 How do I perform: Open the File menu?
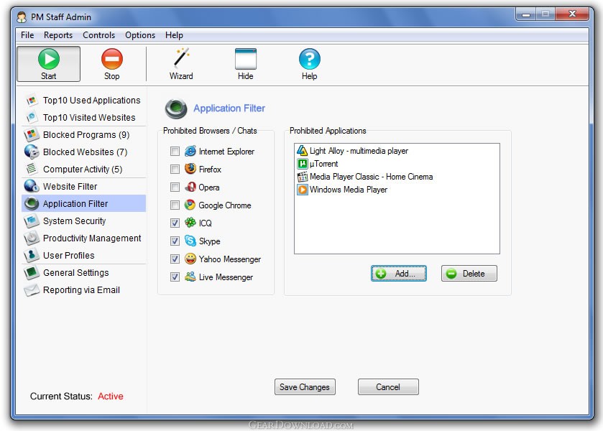pos(27,35)
